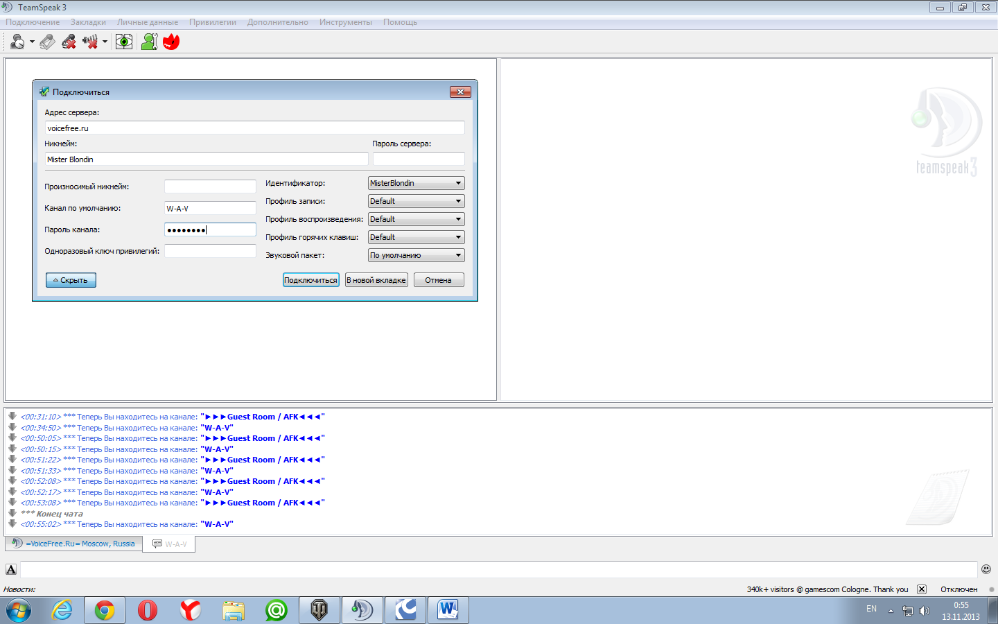Open the Идентификатор dropdown MisterBlondin
The image size is (998, 624).
pos(416,183)
